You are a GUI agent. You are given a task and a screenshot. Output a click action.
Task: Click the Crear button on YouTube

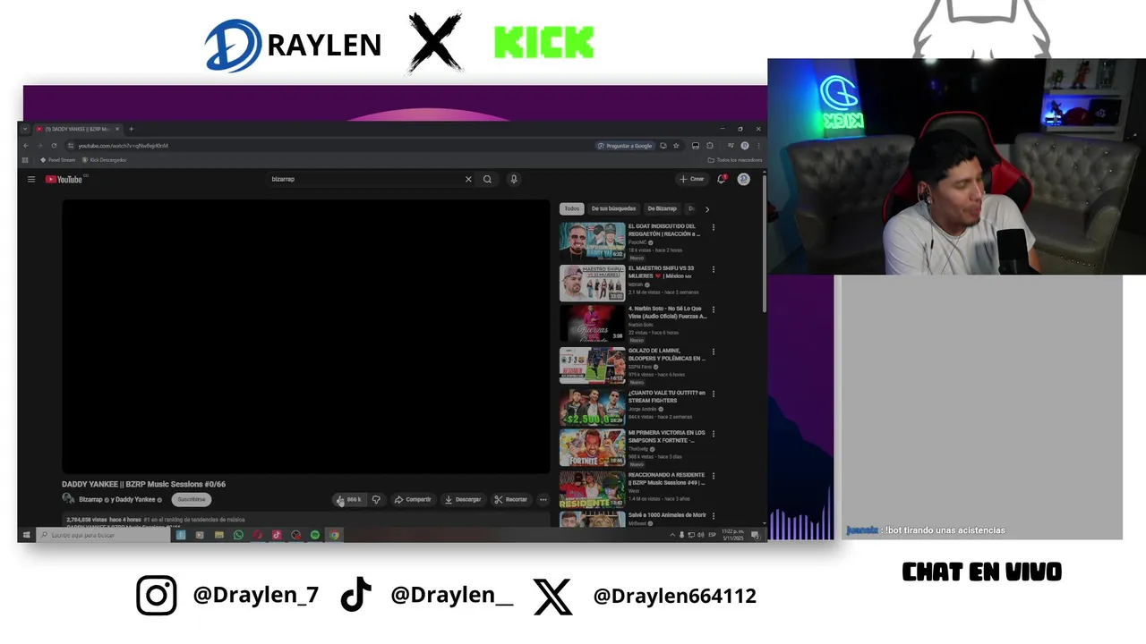(x=692, y=179)
